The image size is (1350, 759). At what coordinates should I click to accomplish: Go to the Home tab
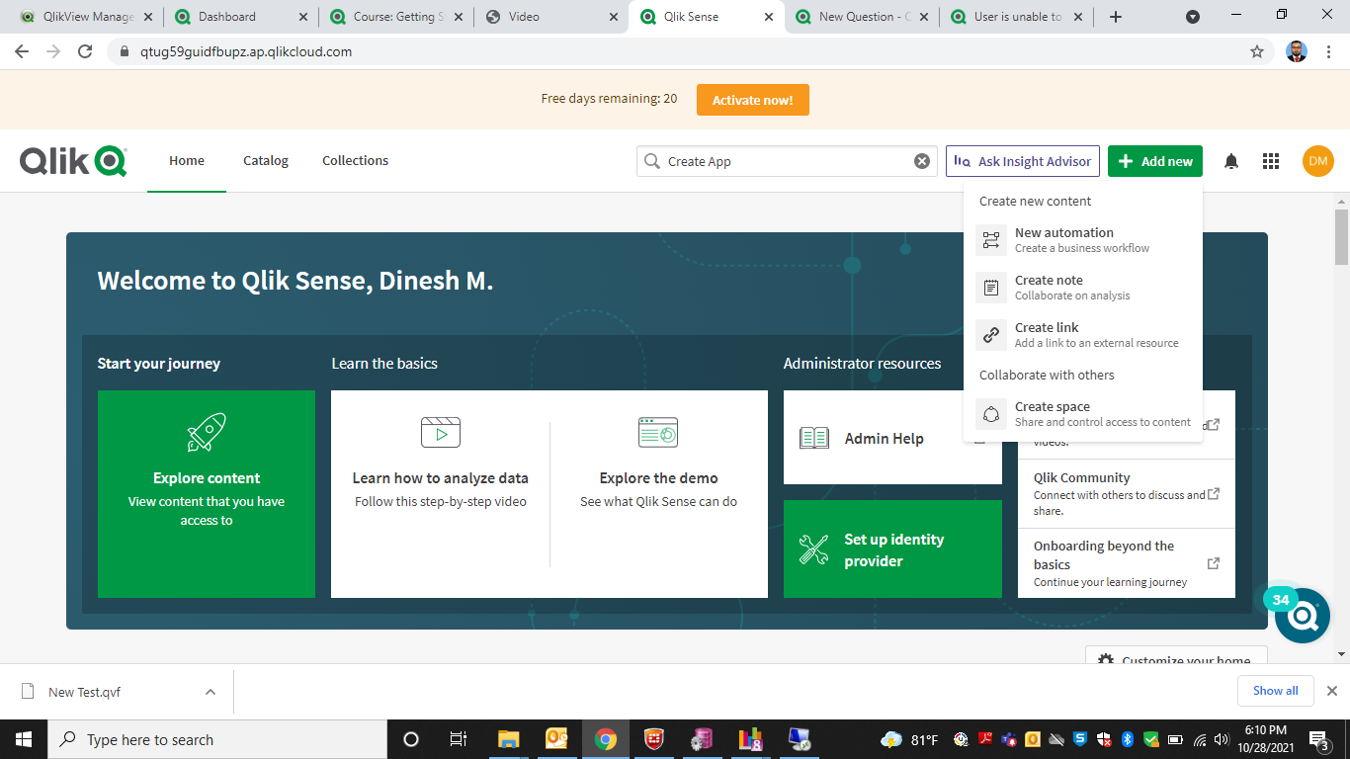[x=187, y=161]
